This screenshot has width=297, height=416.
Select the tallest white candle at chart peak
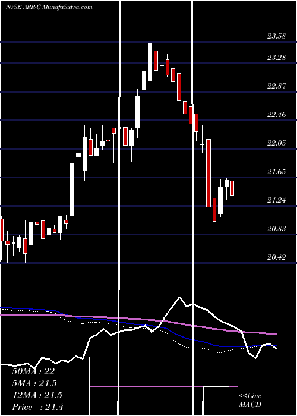coord(150,62)
